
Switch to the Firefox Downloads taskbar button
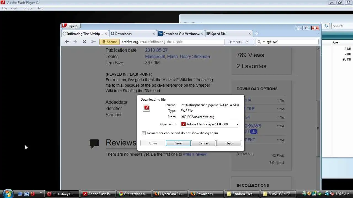pyautogui.click(x=206, y=194)
